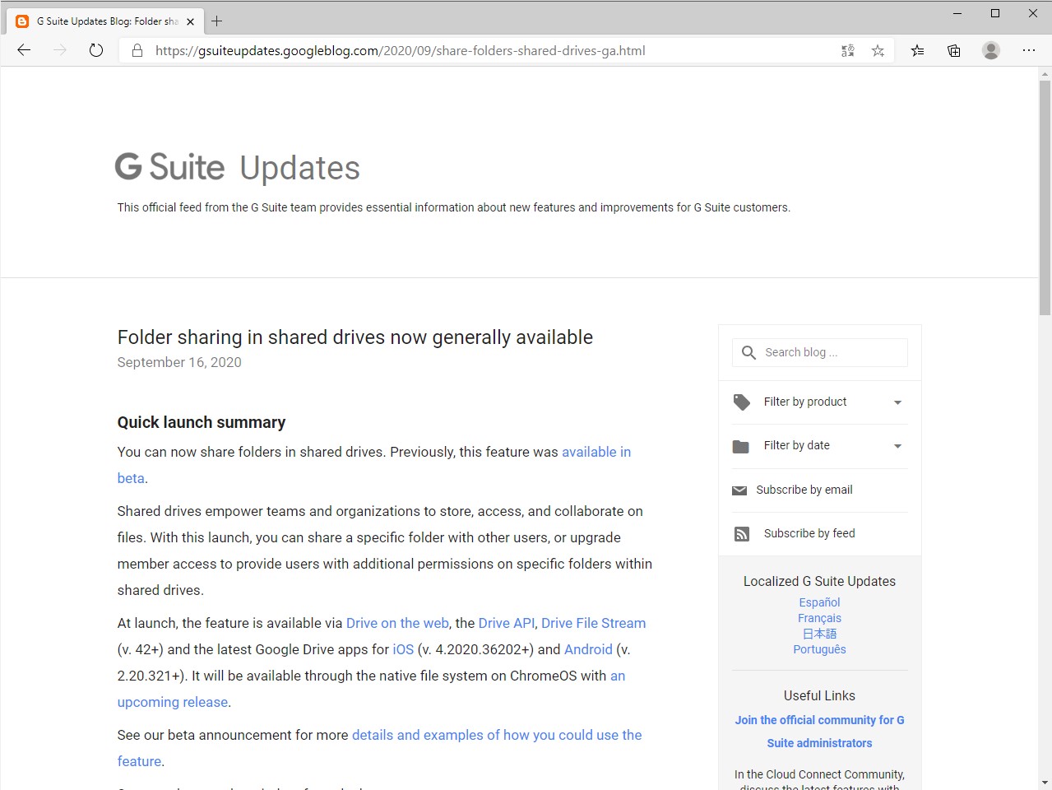Open the Collections icon

point(953,50)
